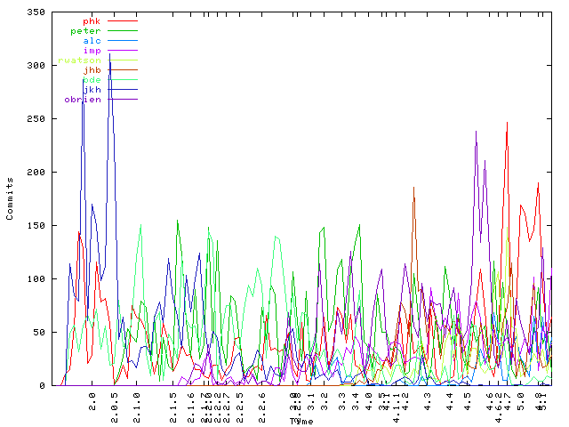Select the jhb legend entry
Image resolution: width=569 pixels, height=427 pixels.
pos(92,70)
